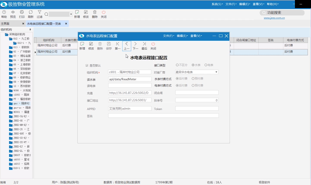Viewport: 311px width, 185px height.
Task: Select tree node 013 - 极致陕
Action: point(21,47)
